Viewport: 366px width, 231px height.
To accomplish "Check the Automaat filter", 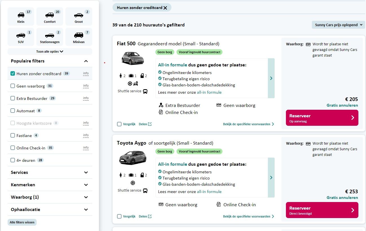I will pyautogui.click(x=13, y=111).
